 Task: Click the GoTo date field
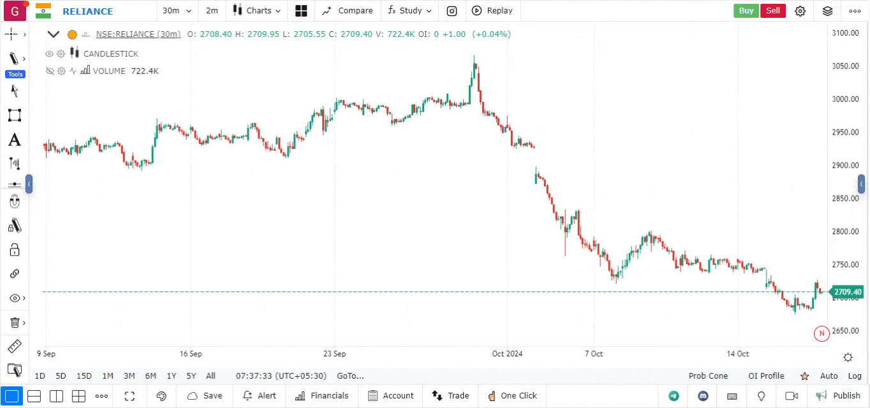click(350, 376)
